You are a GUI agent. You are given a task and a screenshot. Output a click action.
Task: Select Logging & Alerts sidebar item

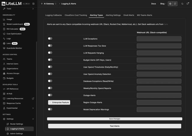(x=19, y=129)
